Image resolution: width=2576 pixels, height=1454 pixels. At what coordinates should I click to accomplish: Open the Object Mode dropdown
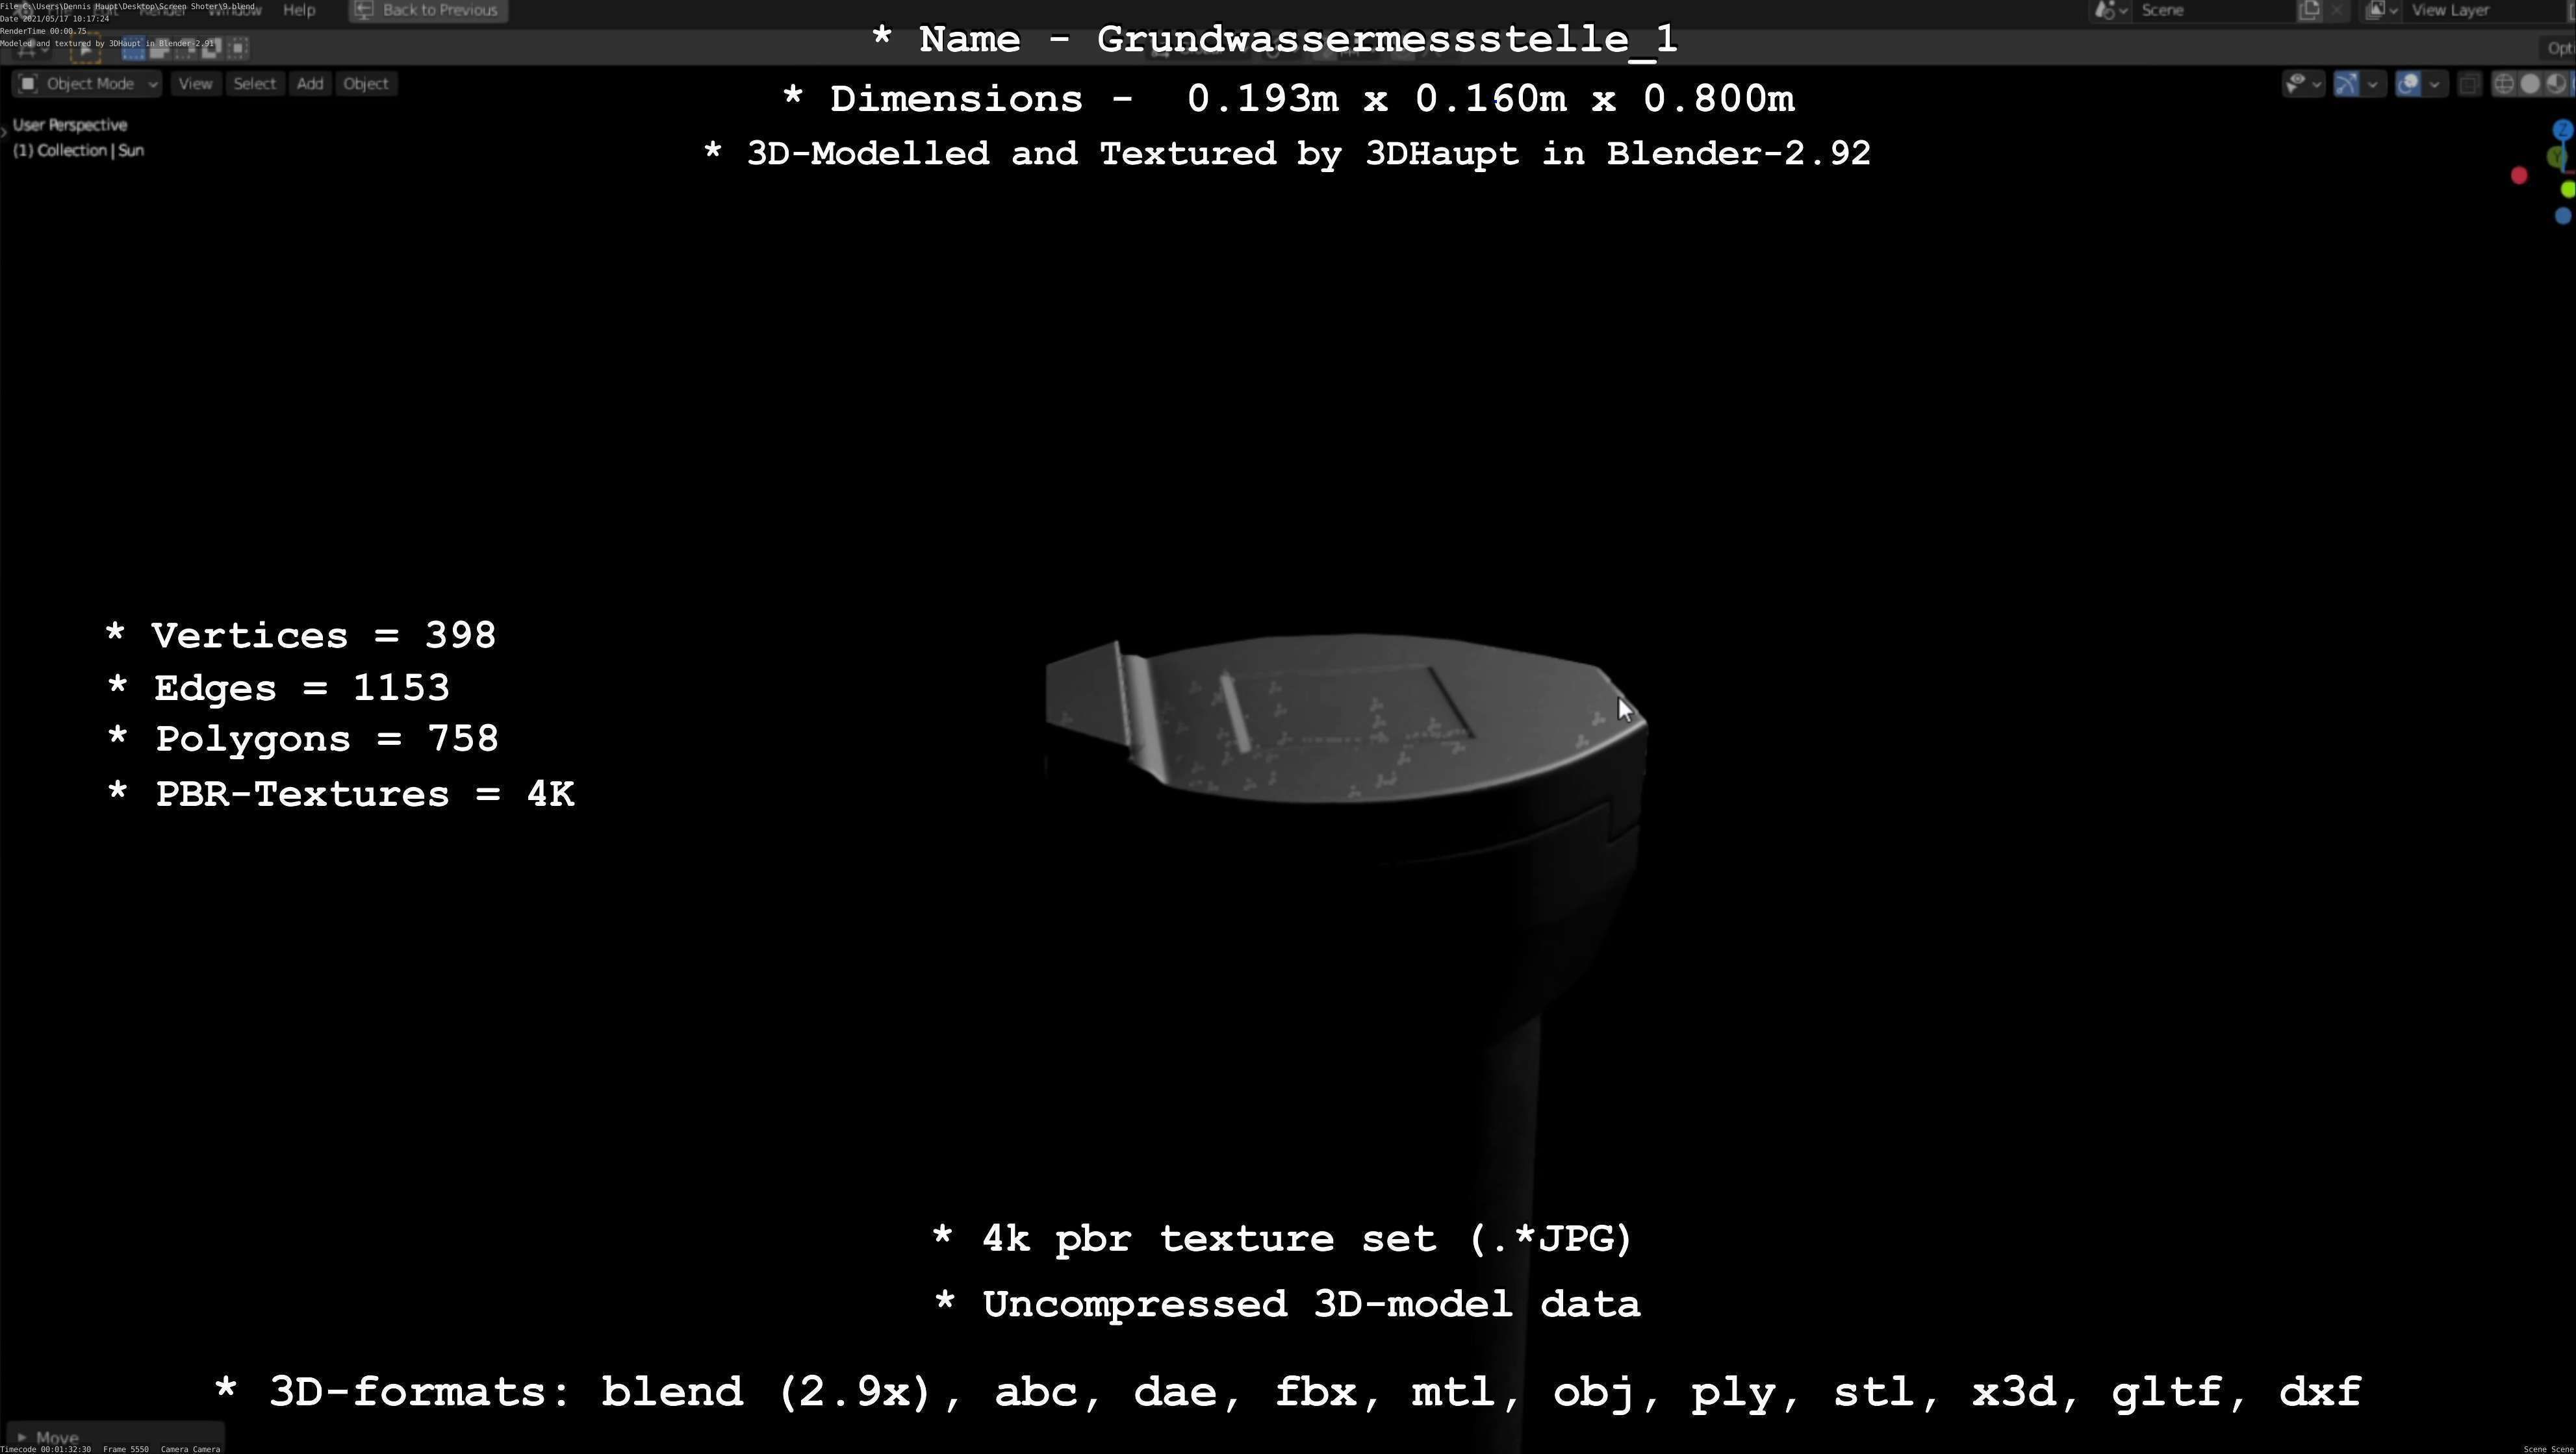point(88,84)
